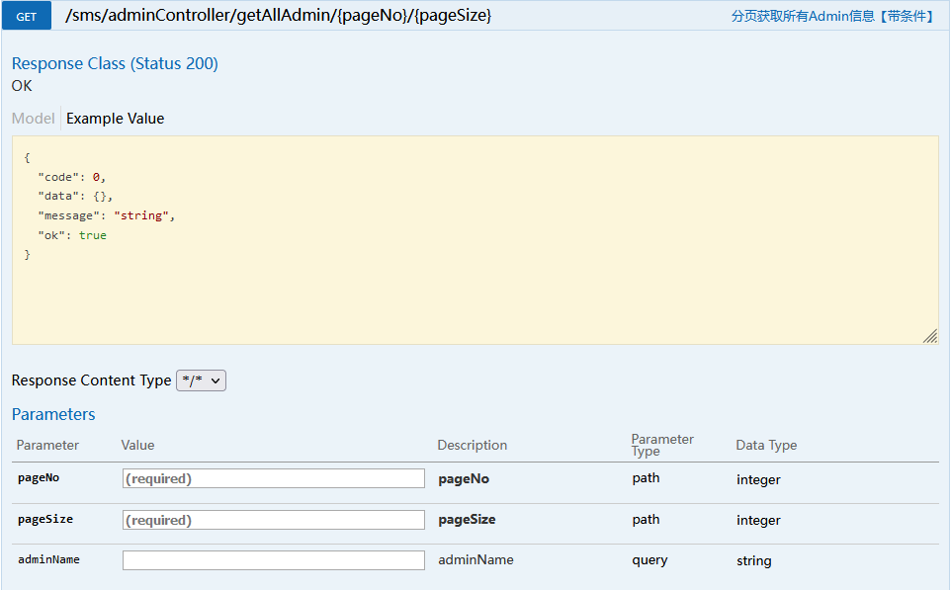
Task: Open the getAllAdmin endpoint path link
Action: [279, 15]
